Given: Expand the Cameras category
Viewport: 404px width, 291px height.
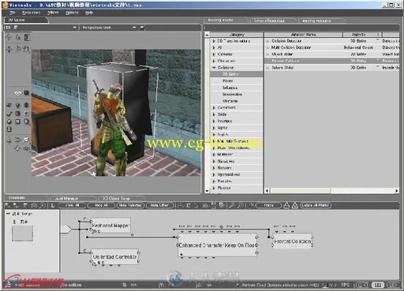Looking at the screenshot, I should (x=214, y=54).
